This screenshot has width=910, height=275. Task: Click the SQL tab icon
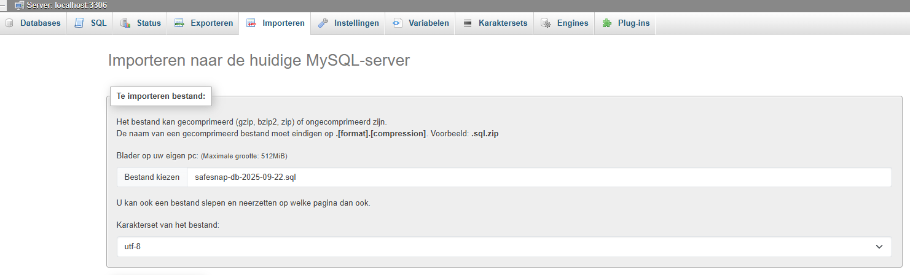click(x=79, y=23)
